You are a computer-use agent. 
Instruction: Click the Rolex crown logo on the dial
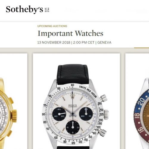[72, 96]
